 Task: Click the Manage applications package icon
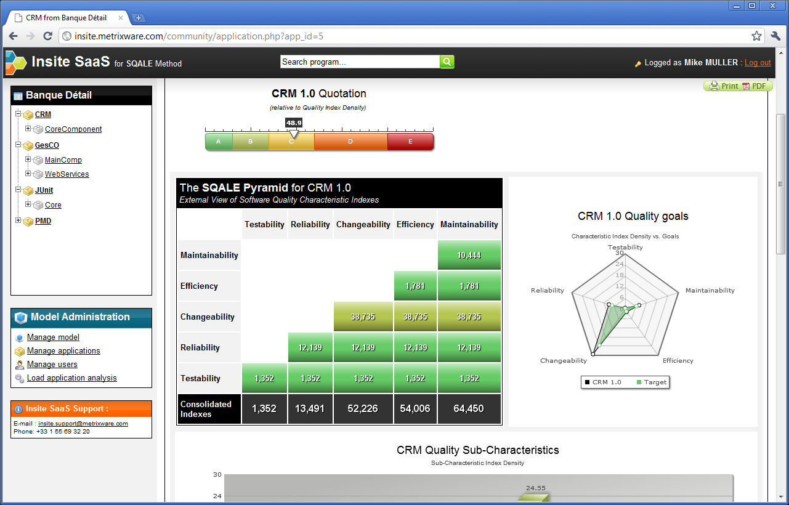click(x=20, y=351)
